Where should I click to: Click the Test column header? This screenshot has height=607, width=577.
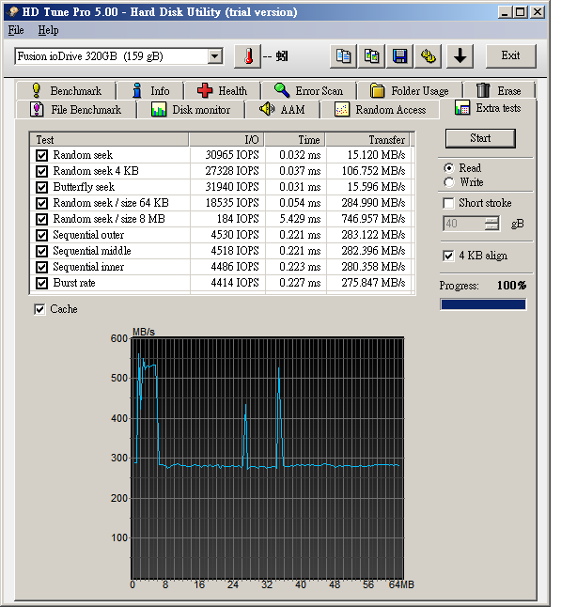click(x=109, y=140)
